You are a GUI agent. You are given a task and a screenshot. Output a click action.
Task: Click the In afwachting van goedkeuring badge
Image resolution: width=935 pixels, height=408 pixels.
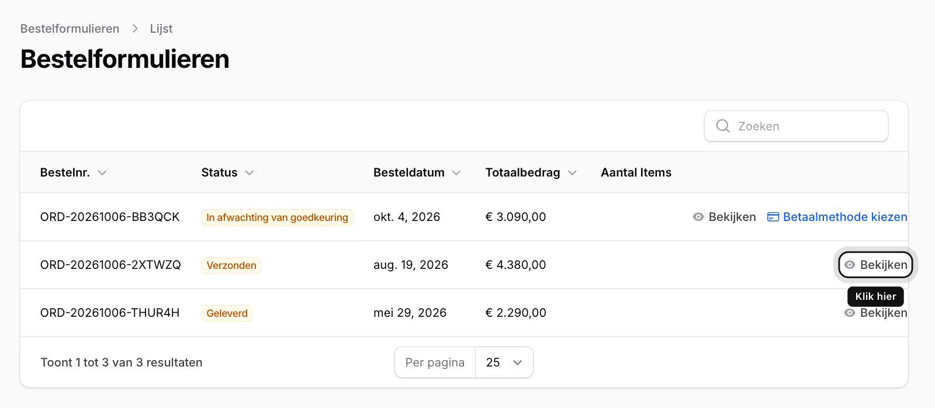coord(277,217)
